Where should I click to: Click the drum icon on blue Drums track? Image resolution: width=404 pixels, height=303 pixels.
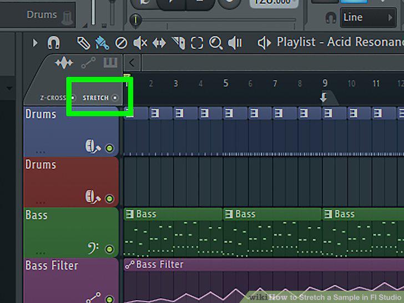pyautogui.click(x=93, y=147)
